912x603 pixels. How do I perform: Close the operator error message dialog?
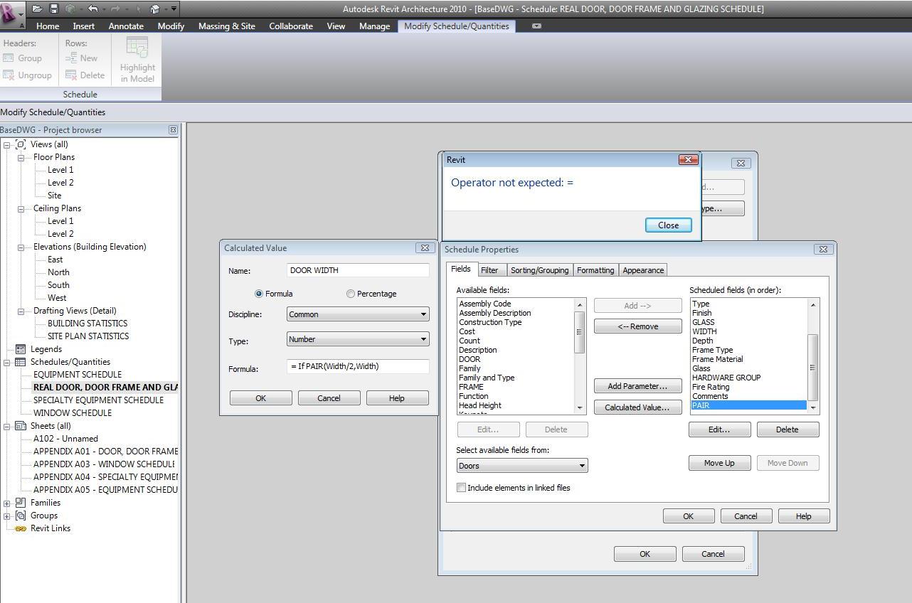pos(668,225)
